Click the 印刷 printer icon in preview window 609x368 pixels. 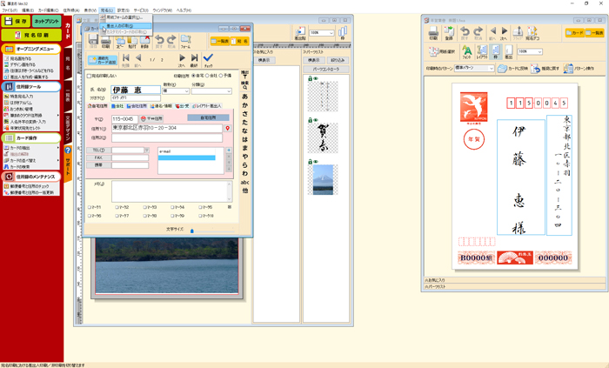(432, 34)
